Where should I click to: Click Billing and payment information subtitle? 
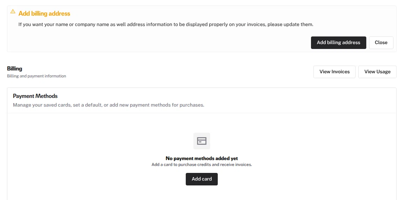coord(37,76)
